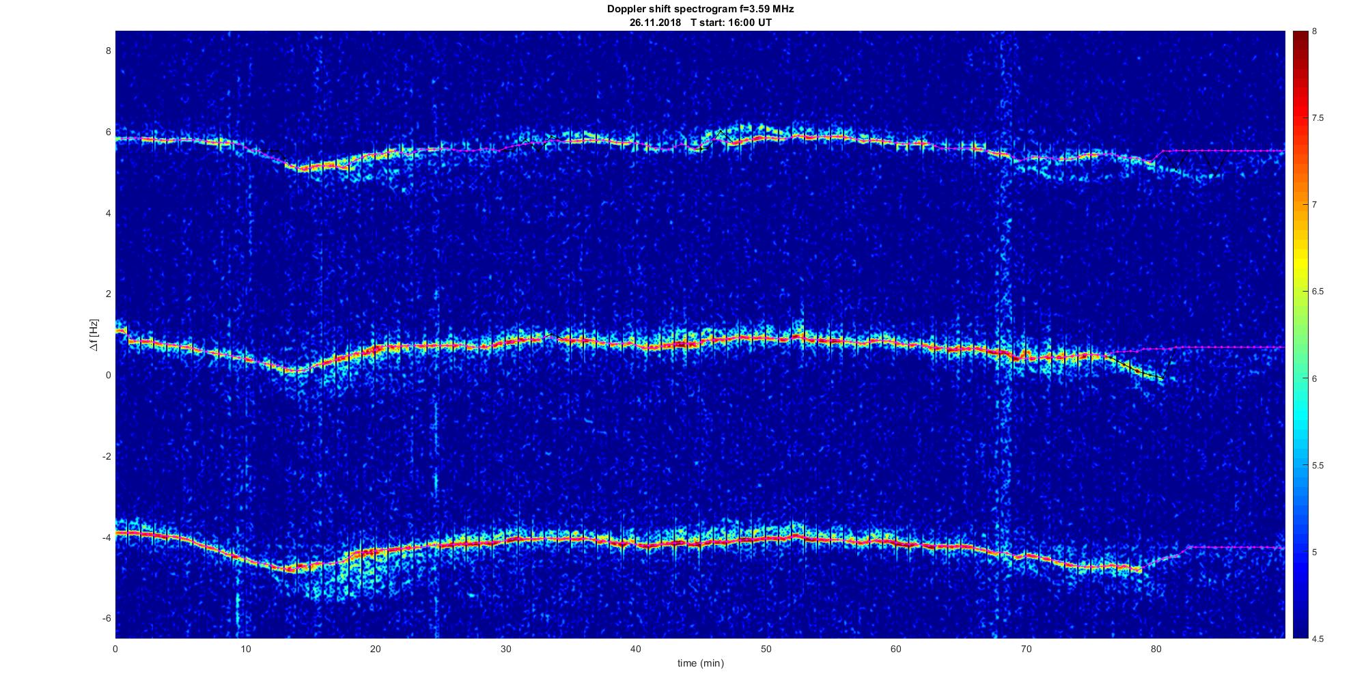1366x685 pixels.
Task: Click the time-axis tick label 20
Action: [x=376, y=649]
